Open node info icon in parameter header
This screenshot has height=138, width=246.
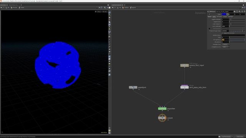coord(242,11)
